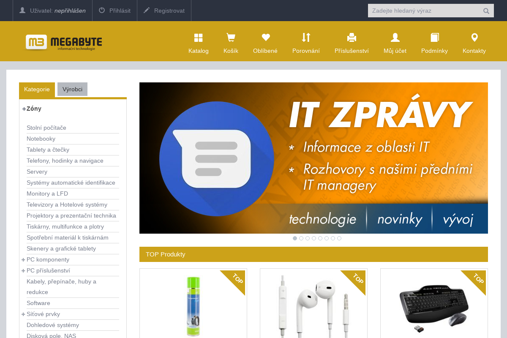
Task: Switch to the Výrobci tab
Action: [72, 89]
